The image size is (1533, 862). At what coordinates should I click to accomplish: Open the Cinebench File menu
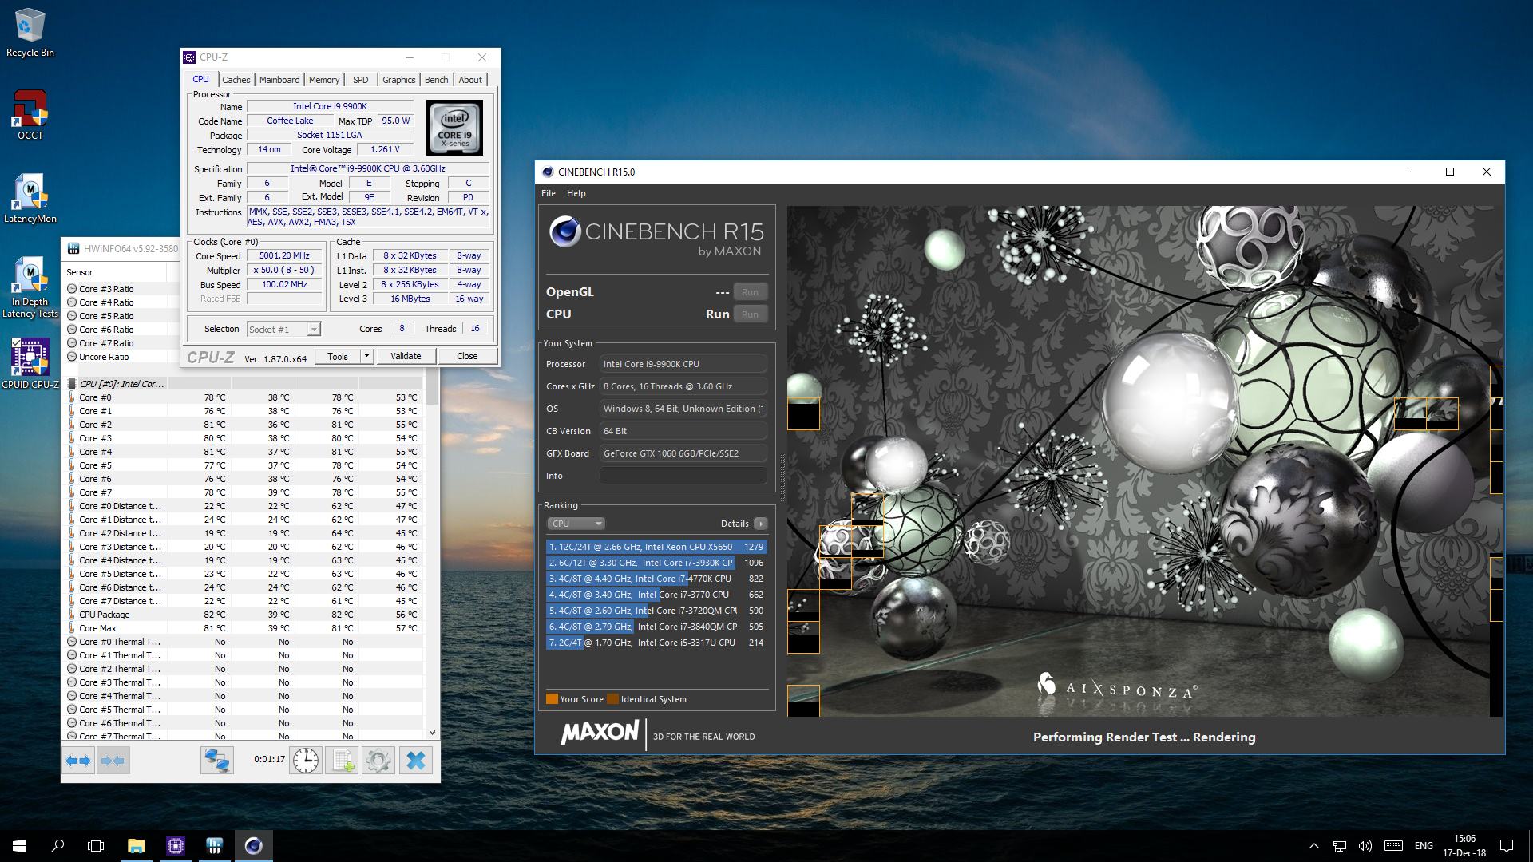(x=548, y=193)
